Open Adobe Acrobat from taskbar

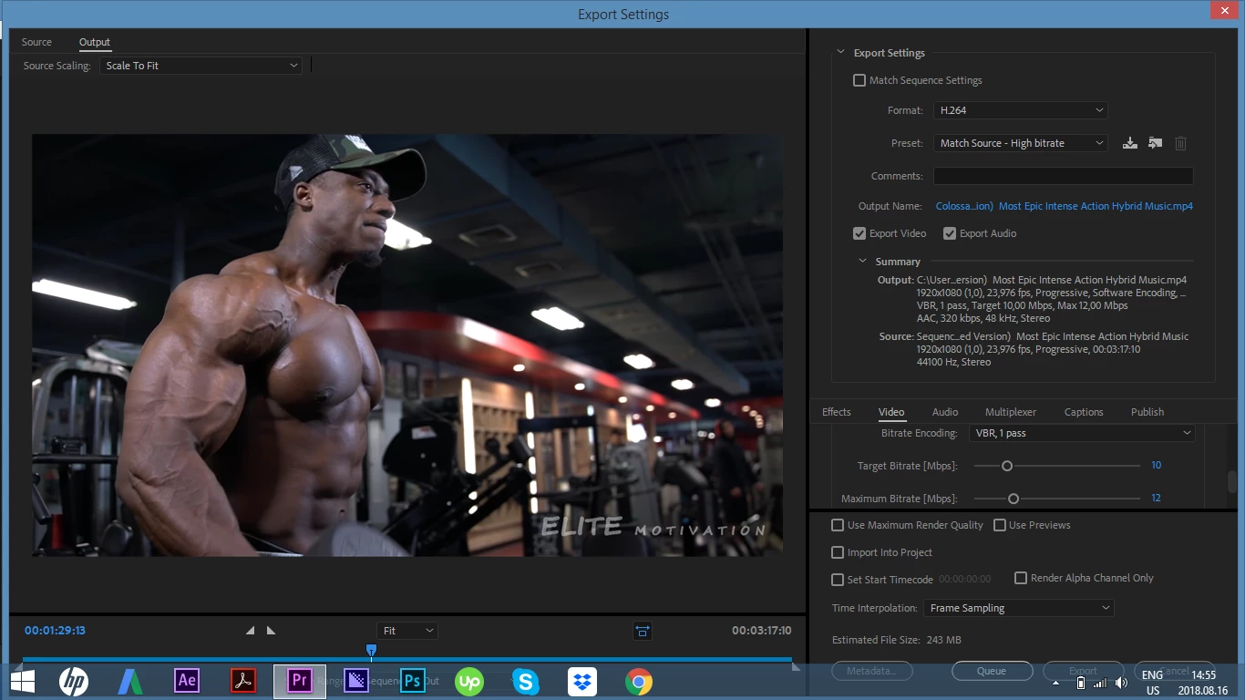pyautogui.click(x=243, y=681)
